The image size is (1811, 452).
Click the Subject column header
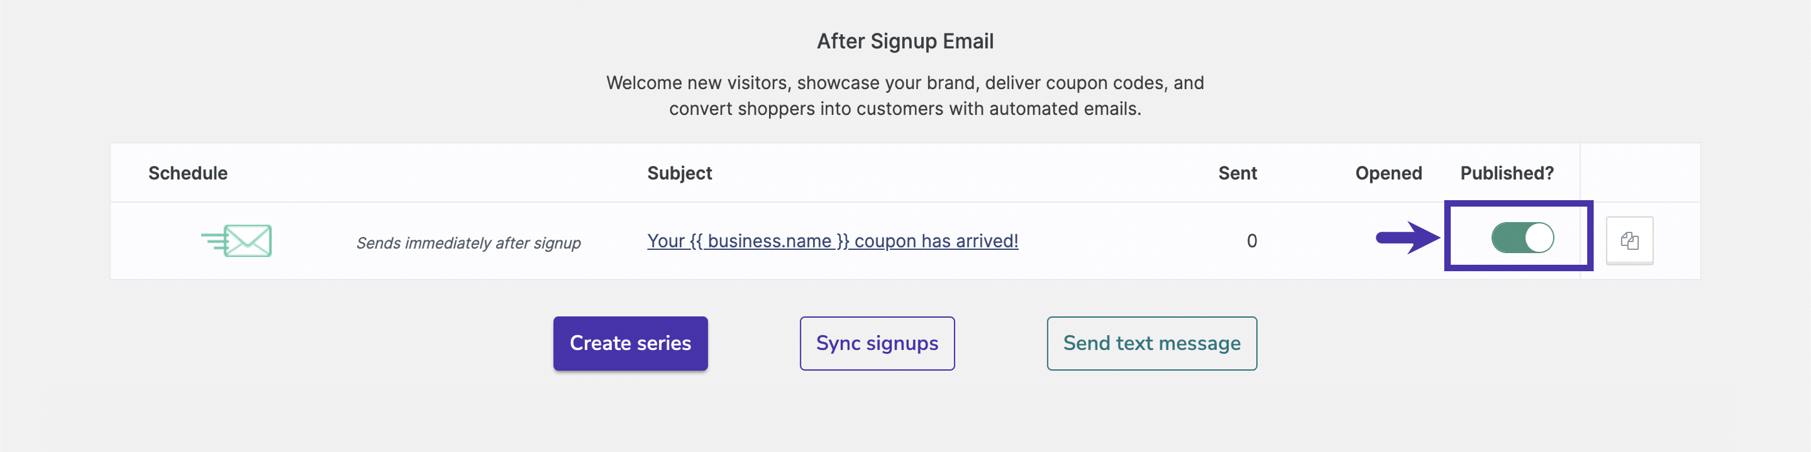[x=679, y=173]
